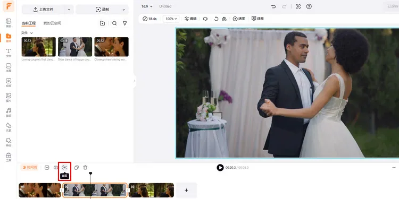This screenshot has height=199, width=399.
Task: Open the Audio music sidebar panel
Action: (x=9, y=112)
